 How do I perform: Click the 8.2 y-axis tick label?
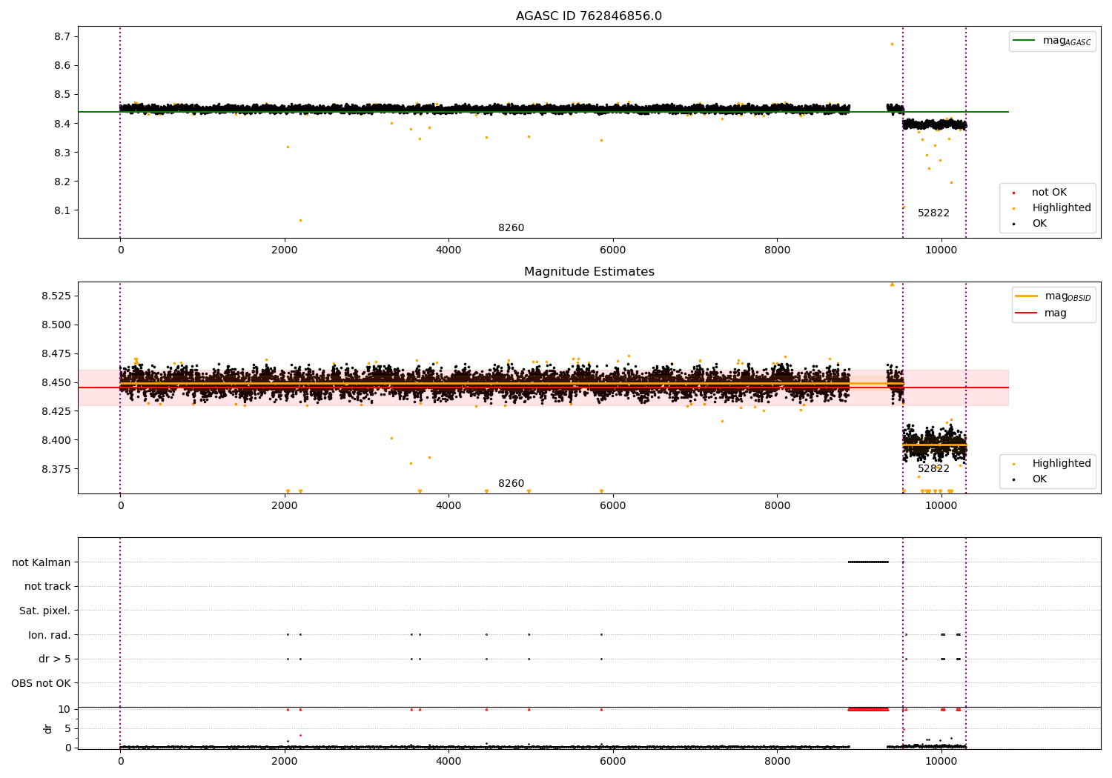(62, 182)
